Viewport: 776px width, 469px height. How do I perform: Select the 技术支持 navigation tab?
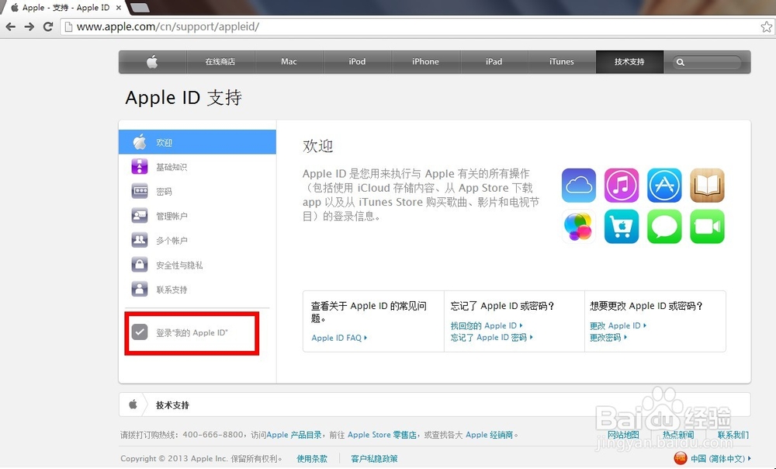click(x=629, y=62)
